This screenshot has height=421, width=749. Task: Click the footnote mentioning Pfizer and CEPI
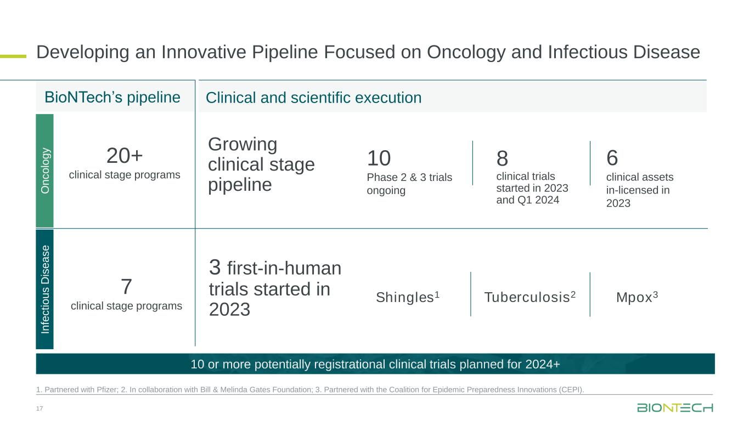click(310, 390)
